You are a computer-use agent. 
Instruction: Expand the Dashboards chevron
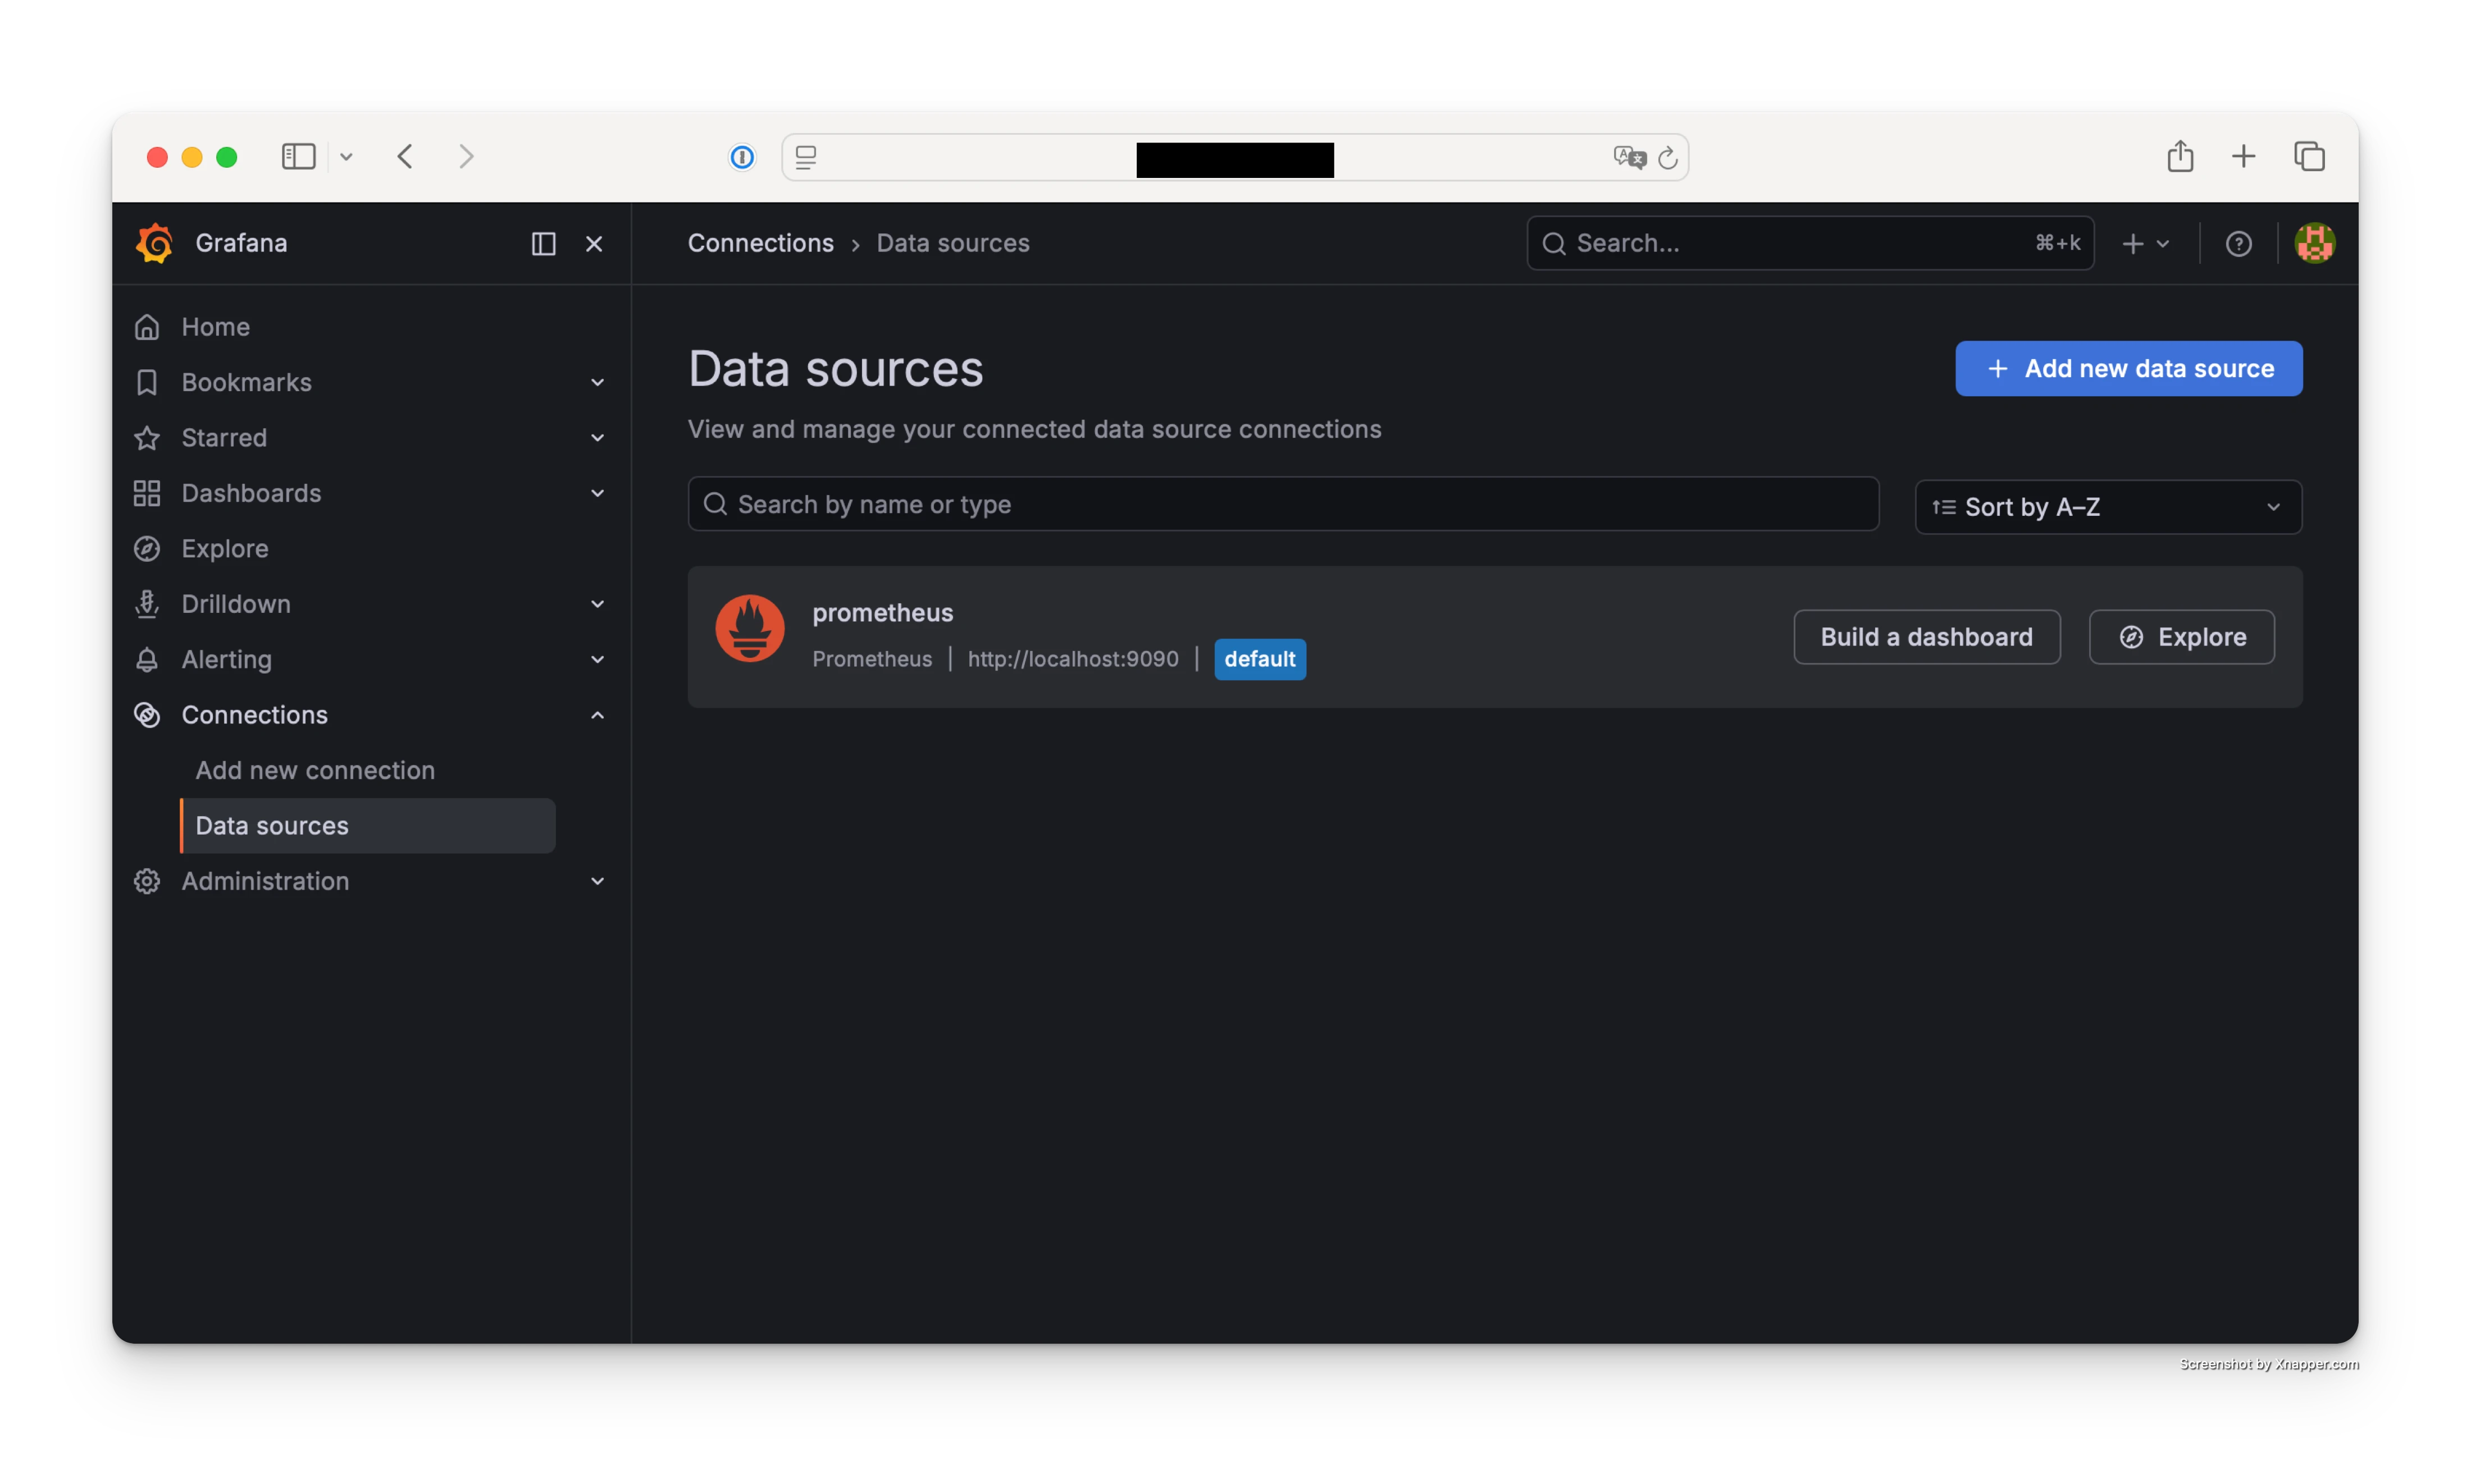597,493
